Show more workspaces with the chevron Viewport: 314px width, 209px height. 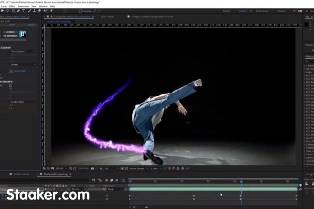pos(294,11)
